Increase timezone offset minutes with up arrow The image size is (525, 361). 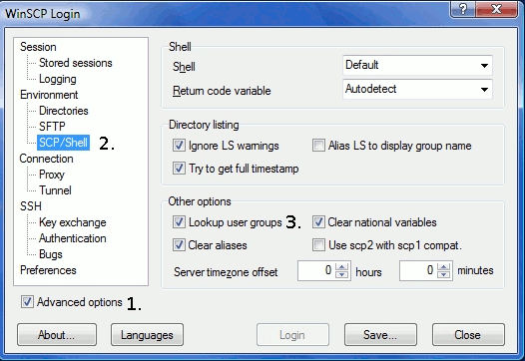444,266
